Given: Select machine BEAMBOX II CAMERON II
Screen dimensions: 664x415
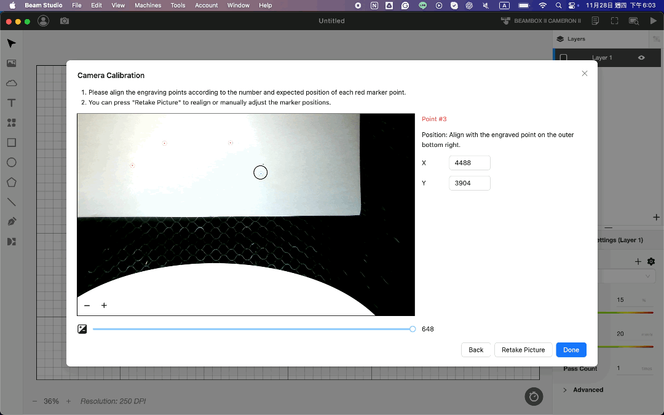Looking at the screenshot, I should (541, 21).
